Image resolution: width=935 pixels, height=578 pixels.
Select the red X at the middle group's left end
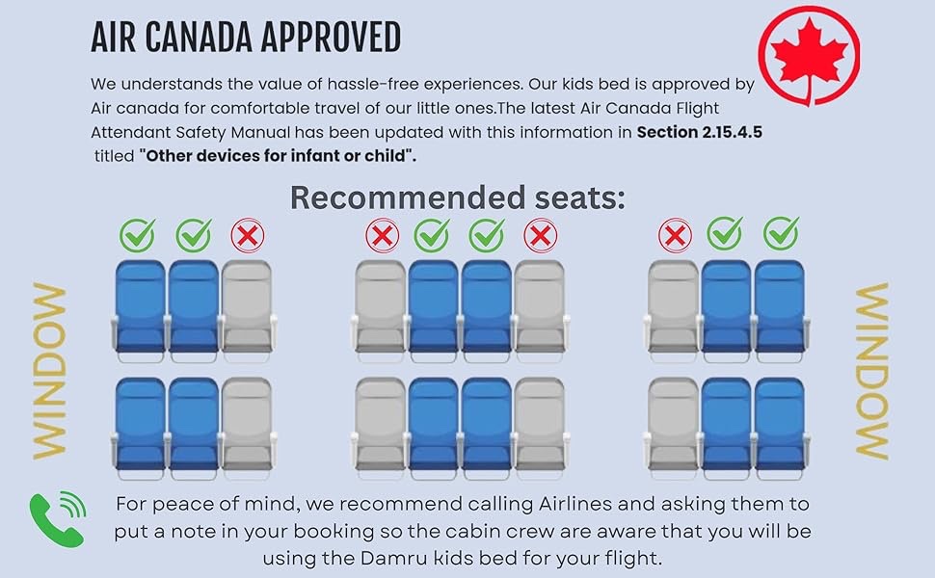click(x=384, y=235)
